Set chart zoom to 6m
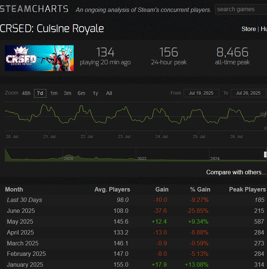The width and height of the screenshot is (267, 269). click(81, 93)
